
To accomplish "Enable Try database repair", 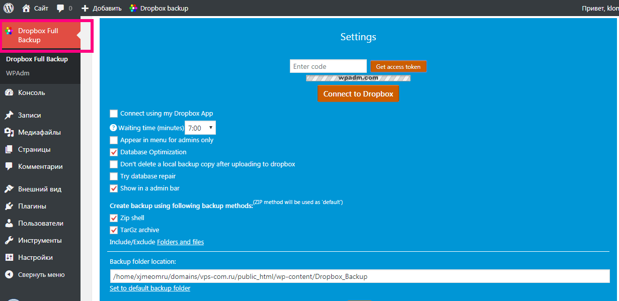I will point(114,176).
